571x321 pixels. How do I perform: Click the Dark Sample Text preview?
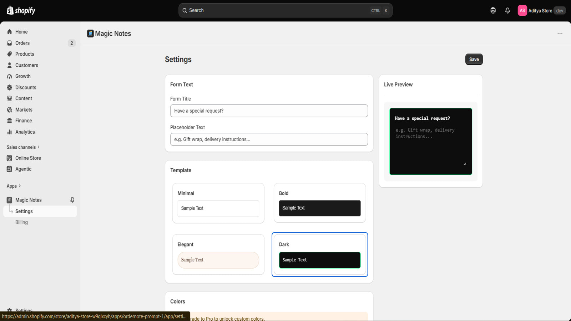coord(319,260)
